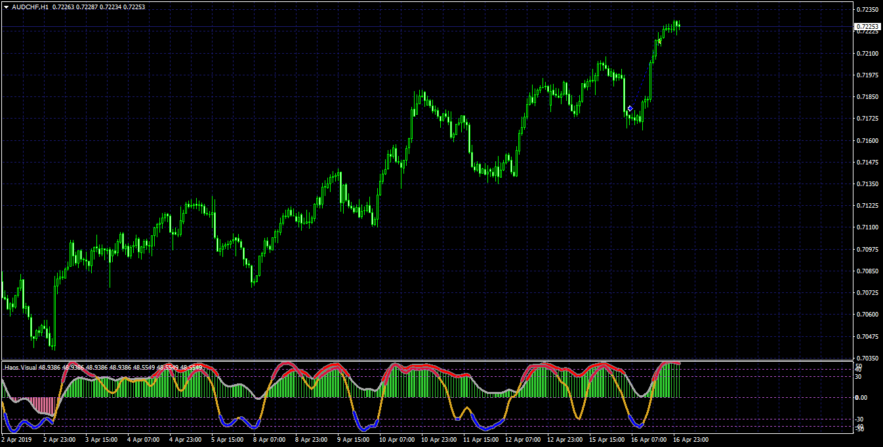Click the 0.70350 price scale label
The image size is (883, 447).
click(x=868, y=358)
